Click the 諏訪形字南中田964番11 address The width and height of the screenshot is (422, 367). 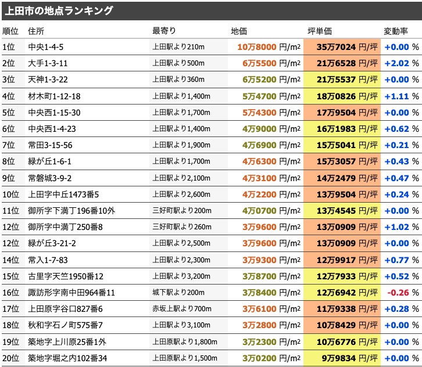point(71,293)
